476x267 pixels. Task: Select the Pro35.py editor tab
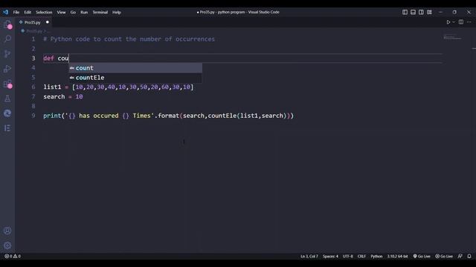34,22
